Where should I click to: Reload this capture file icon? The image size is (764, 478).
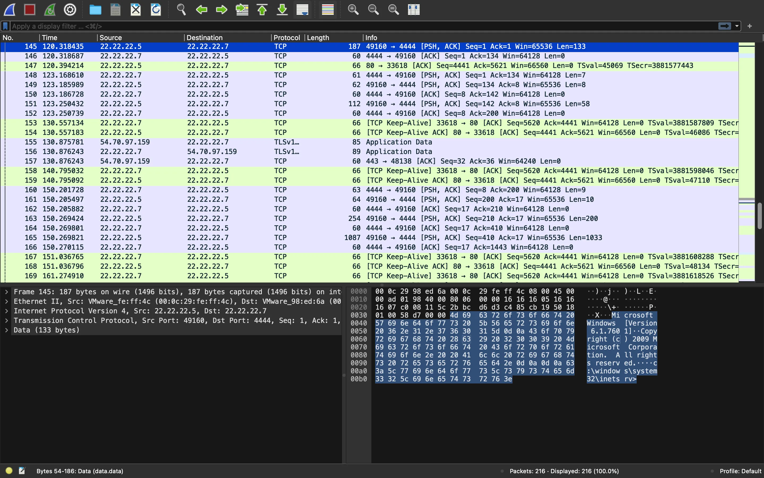coord(156,10)
